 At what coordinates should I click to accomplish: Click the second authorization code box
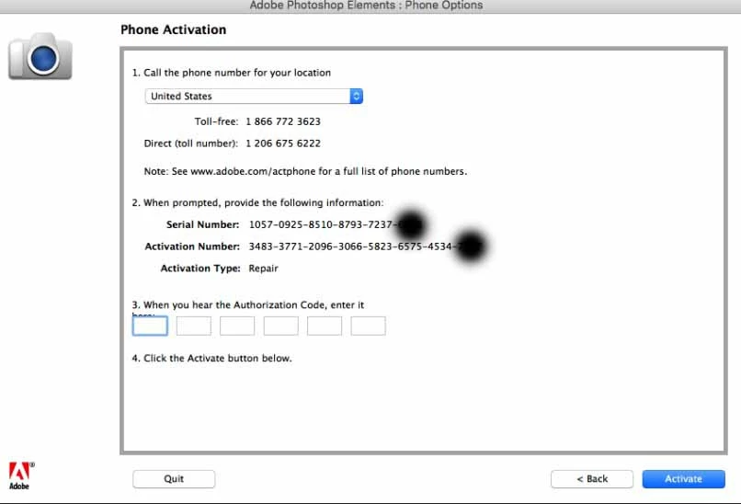(x=194, y=326)
